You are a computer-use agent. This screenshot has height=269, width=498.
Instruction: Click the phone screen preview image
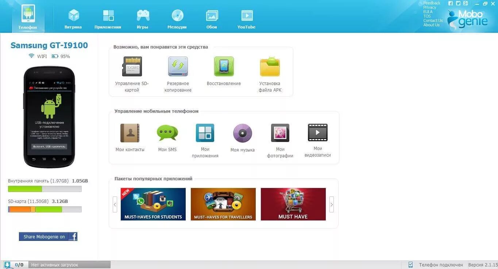click(49, 117)
